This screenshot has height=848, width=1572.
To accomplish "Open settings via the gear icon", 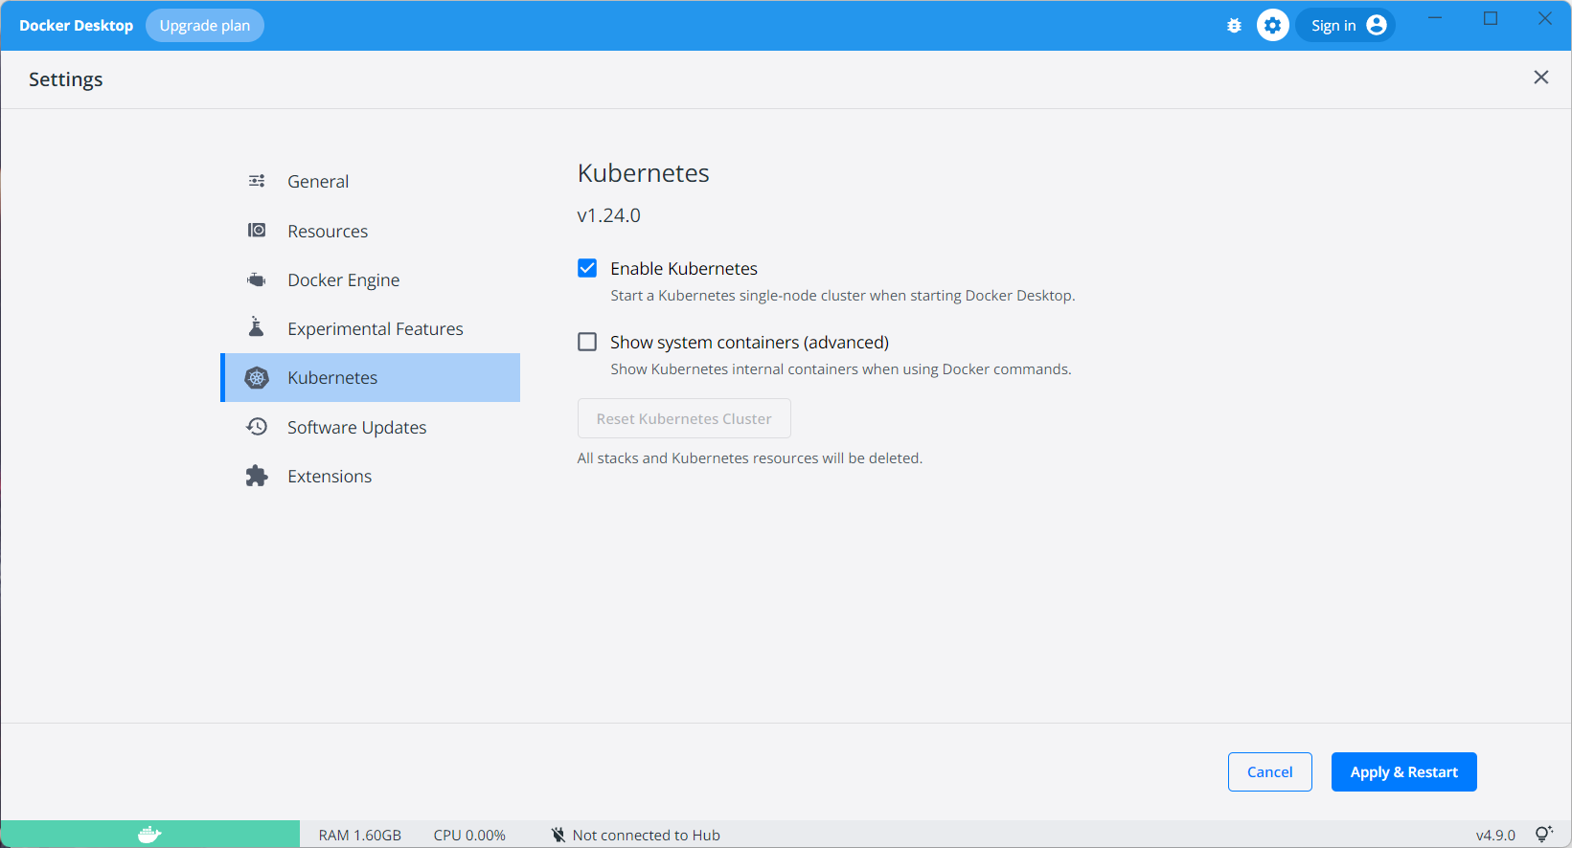I will point(1273,26).
